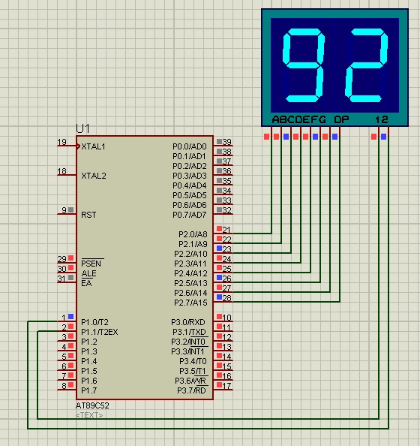Click the RST pin 9 gray indicator

point(70,210)
